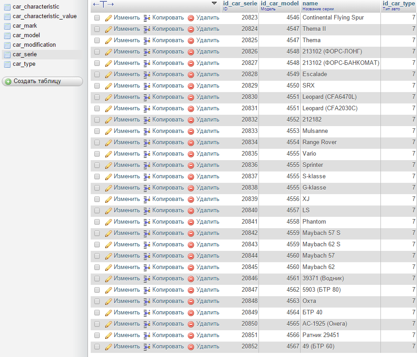
Task: Open car_mark table in sidebar
Action: coord(25,26)
